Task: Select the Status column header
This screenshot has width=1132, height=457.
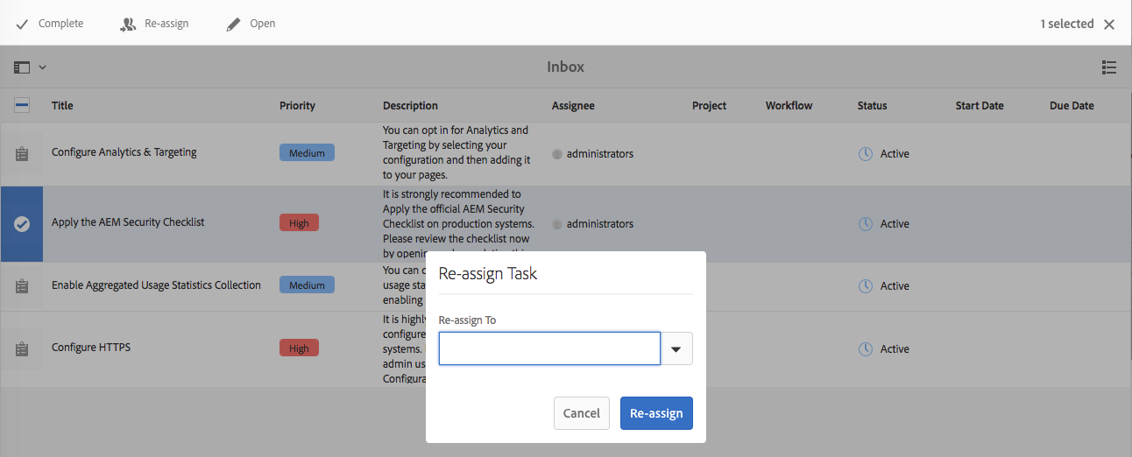Action: [x=872, y=106]
